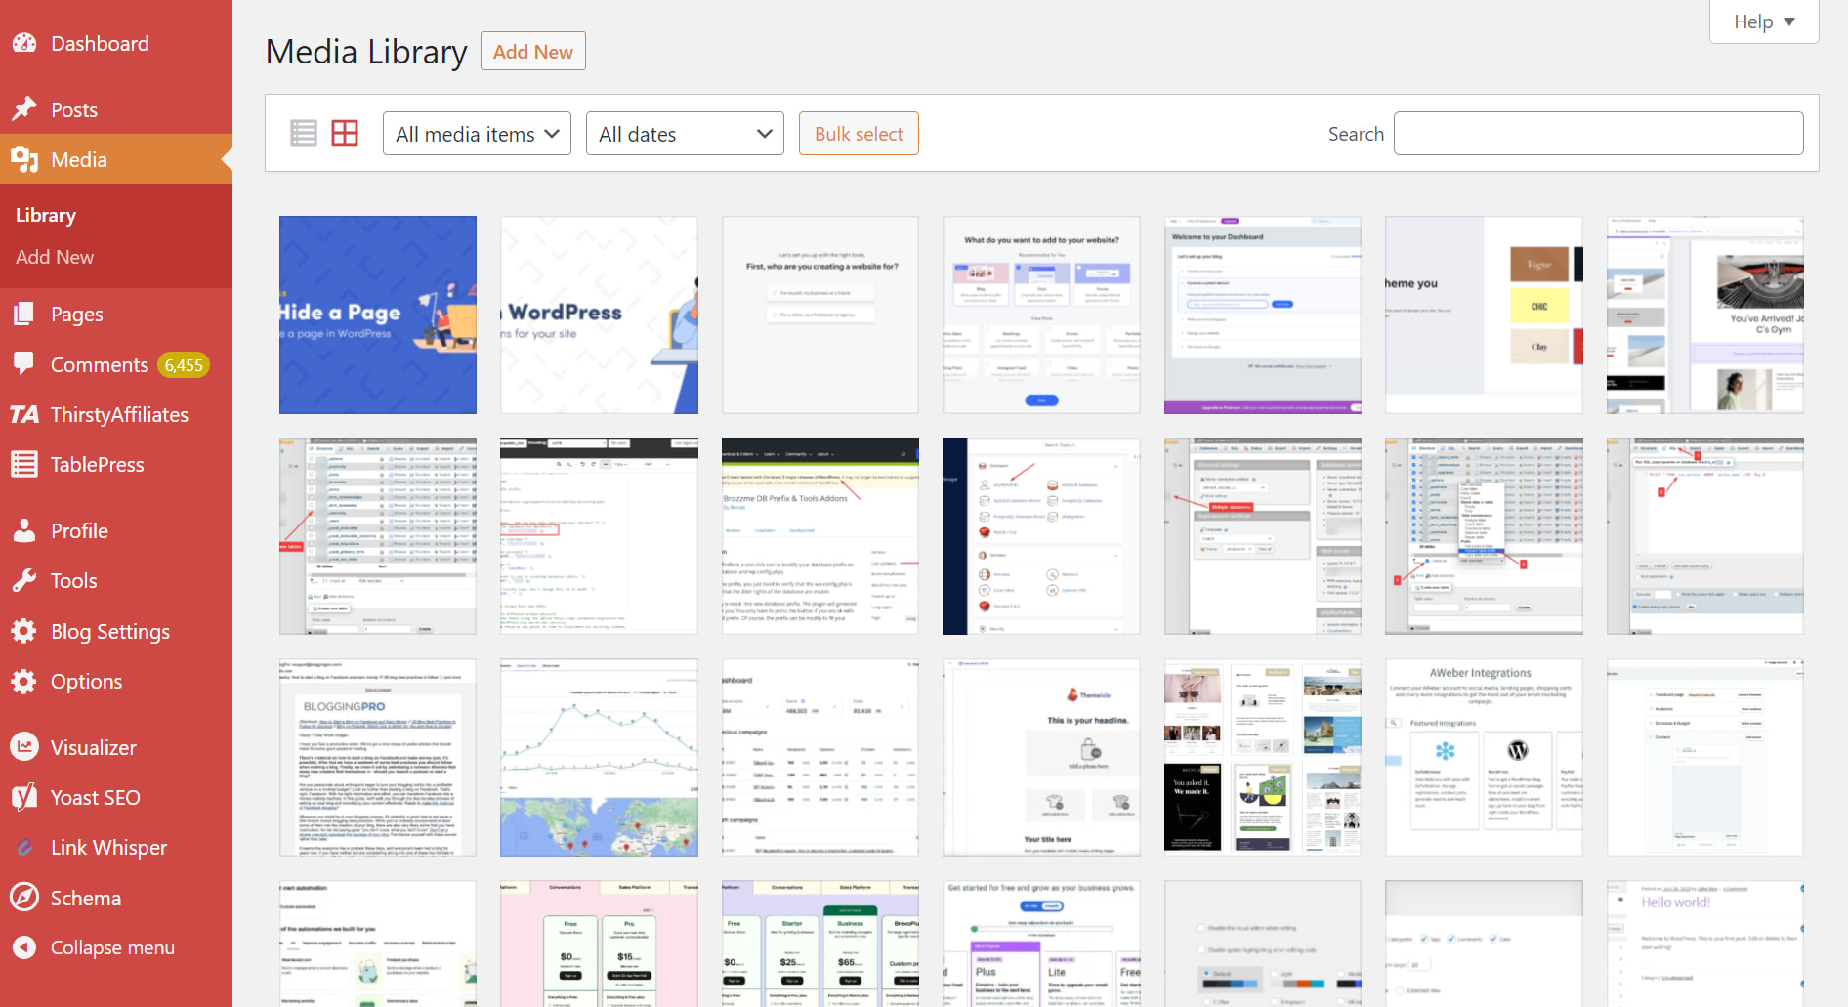Open Add New submenu link
Image resolution: width=1848 pixels, height=1007 pixels.
55,257
